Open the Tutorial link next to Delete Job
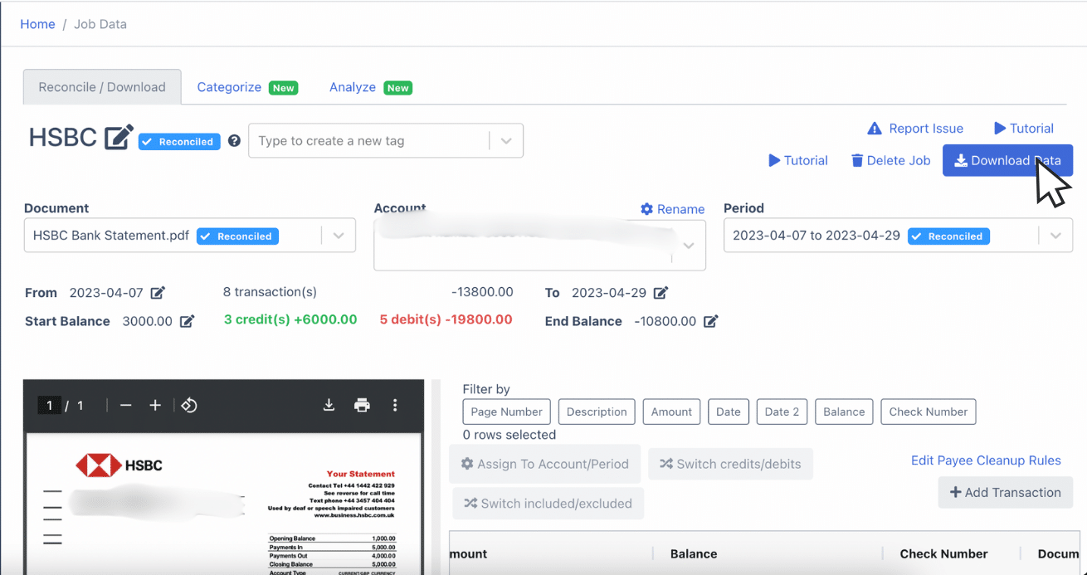This screenshot has height=575, width=1087. (x=798, y=160)
